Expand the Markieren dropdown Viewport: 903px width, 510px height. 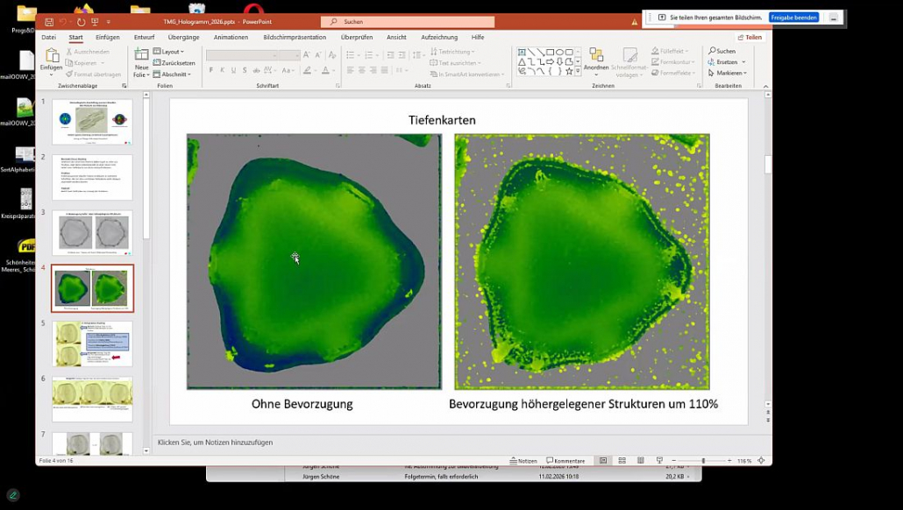tap(729, 74)
